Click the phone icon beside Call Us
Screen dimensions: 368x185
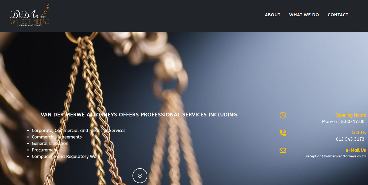283,133
